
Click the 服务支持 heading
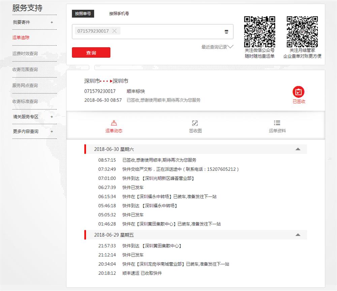click(27, 8)
